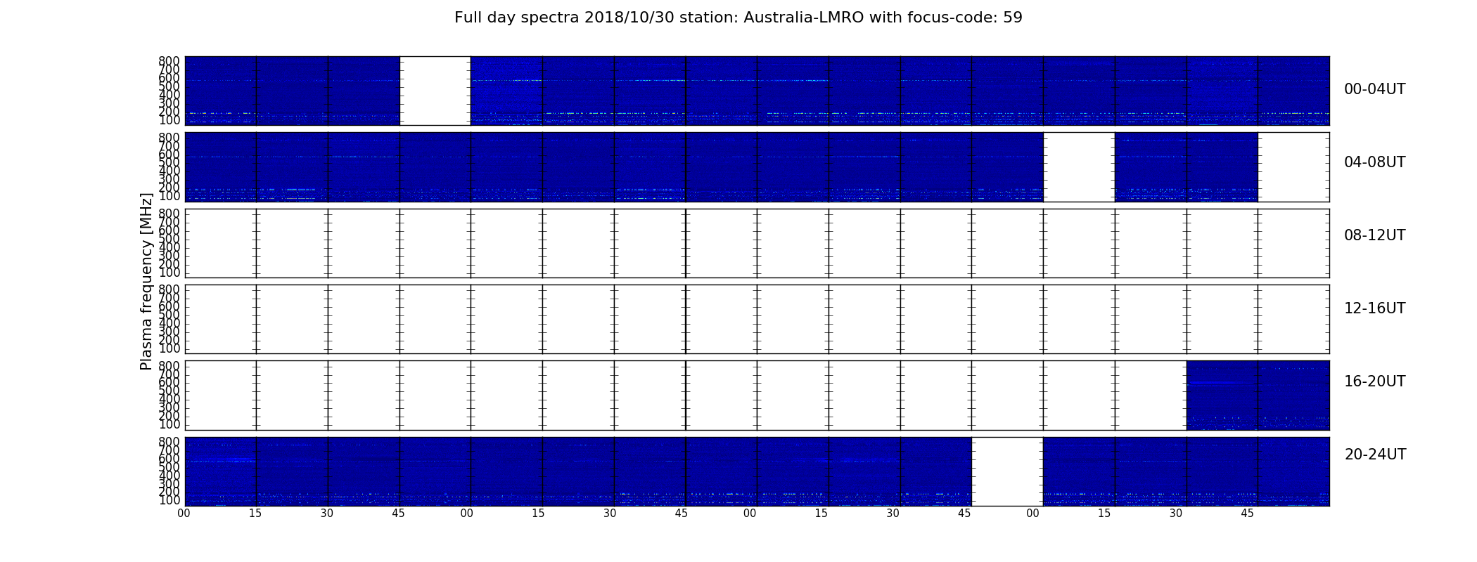The height and width of the screenshot is (562, 1477).
Task: Click the blue spectrogram segment in the 16-20UT panel
Action: pyautogui.click(x=1258, y=396)
